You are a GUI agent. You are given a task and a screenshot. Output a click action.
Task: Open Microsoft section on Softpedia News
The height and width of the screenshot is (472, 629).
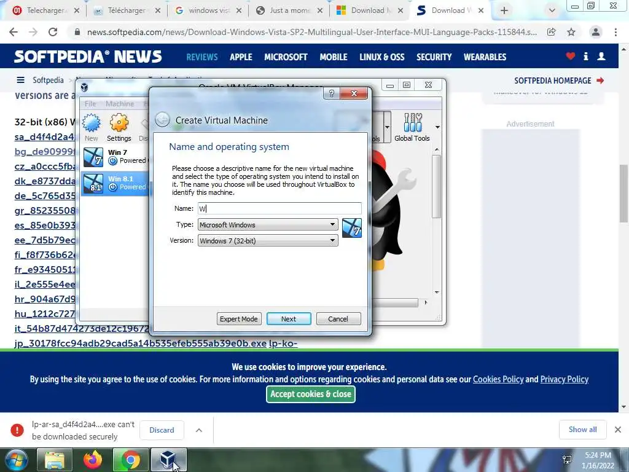click(286, 57)
